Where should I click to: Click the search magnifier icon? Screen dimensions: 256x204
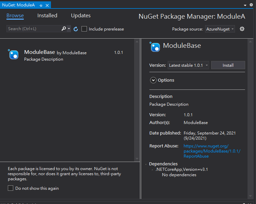click(x=63, y=29)
